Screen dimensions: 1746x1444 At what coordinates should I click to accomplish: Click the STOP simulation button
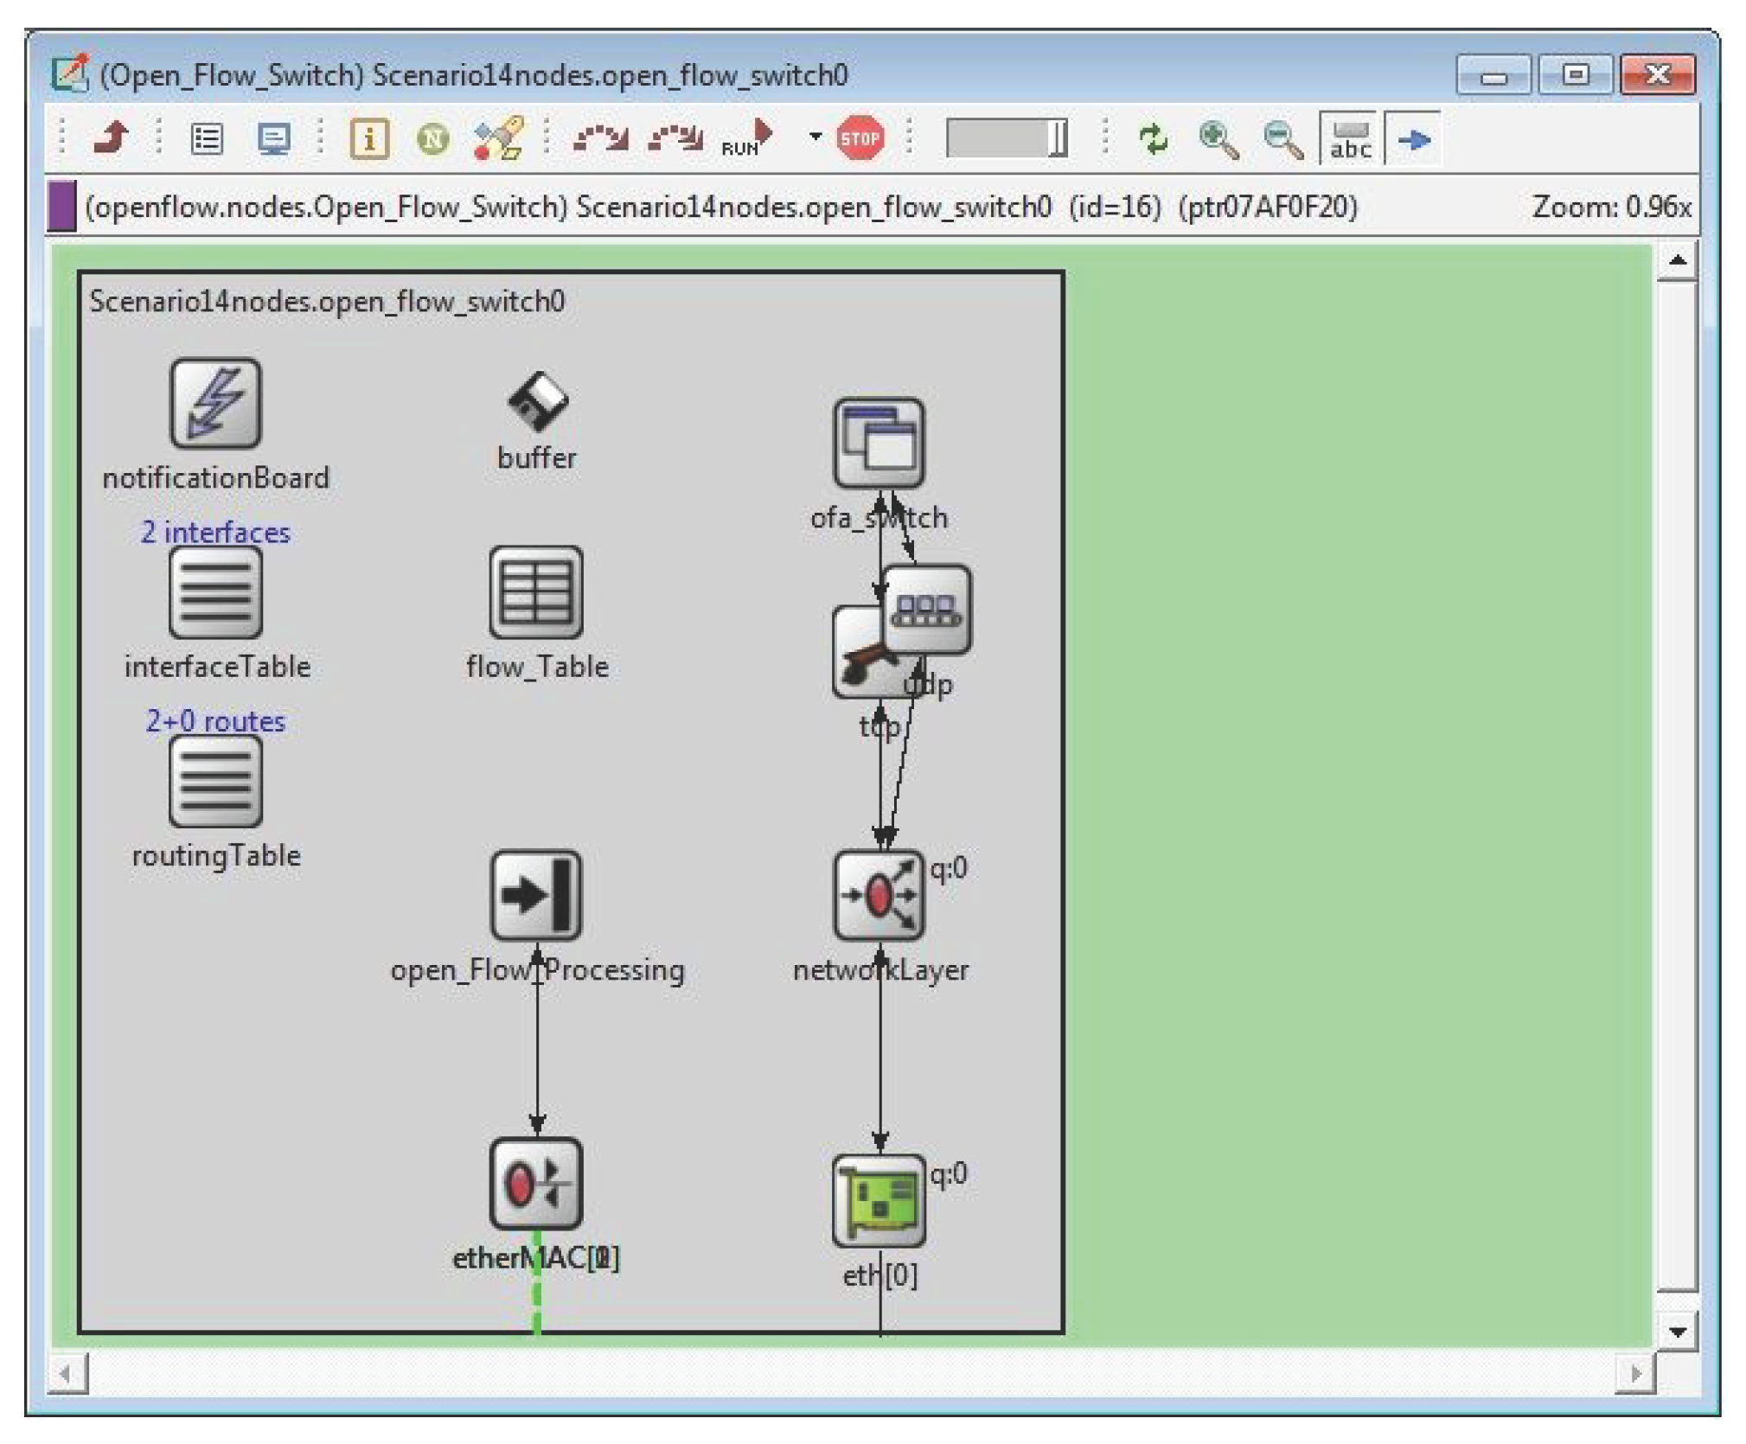[x=860, y=138]
